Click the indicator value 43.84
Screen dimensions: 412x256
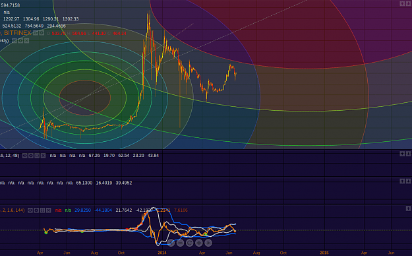click(153, 156)
